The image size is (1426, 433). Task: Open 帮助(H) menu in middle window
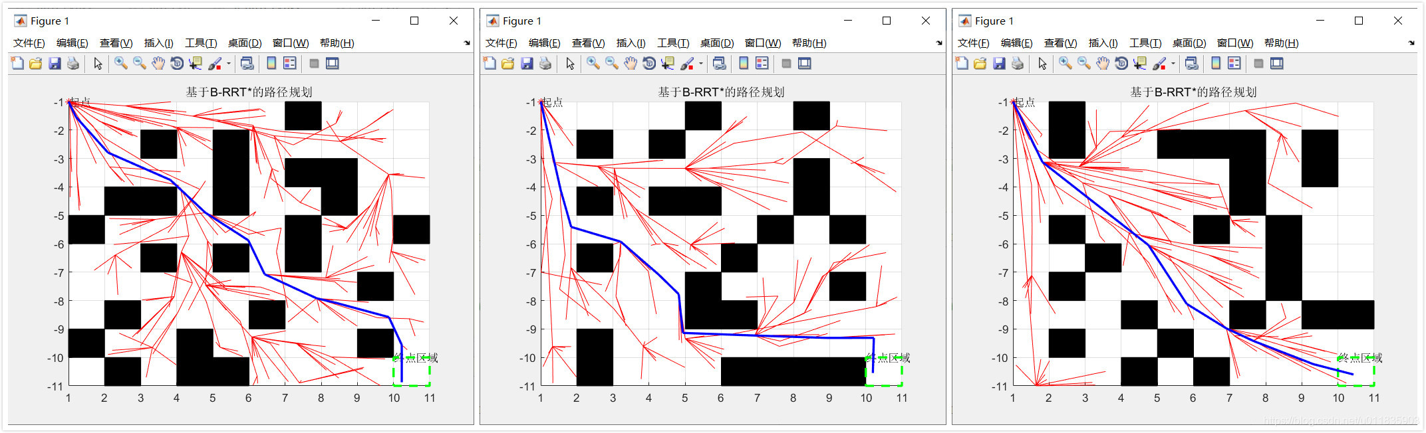tap(809, 43)
